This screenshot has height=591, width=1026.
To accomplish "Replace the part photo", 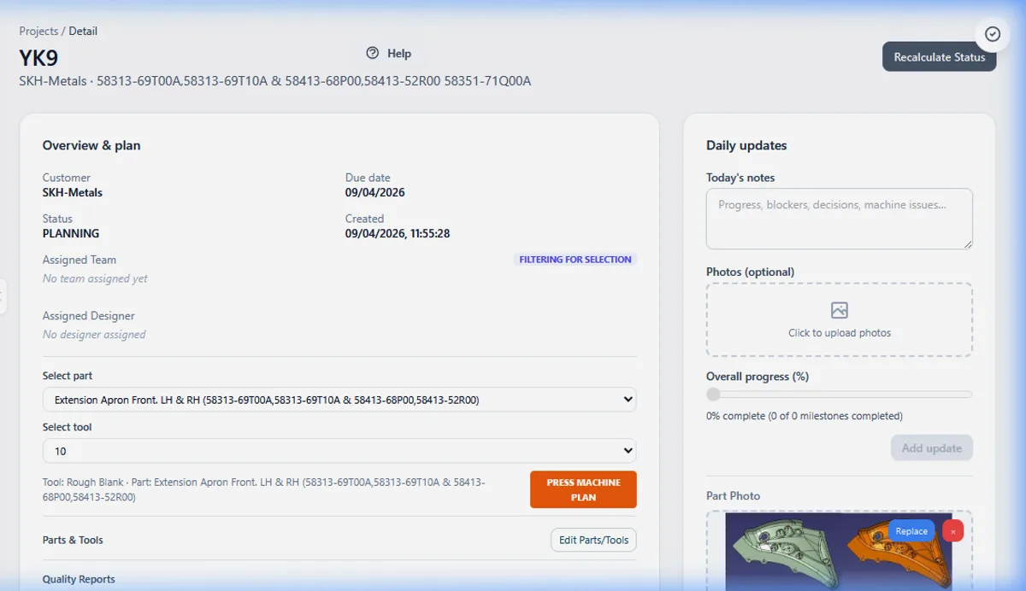I will coord(911,531).
